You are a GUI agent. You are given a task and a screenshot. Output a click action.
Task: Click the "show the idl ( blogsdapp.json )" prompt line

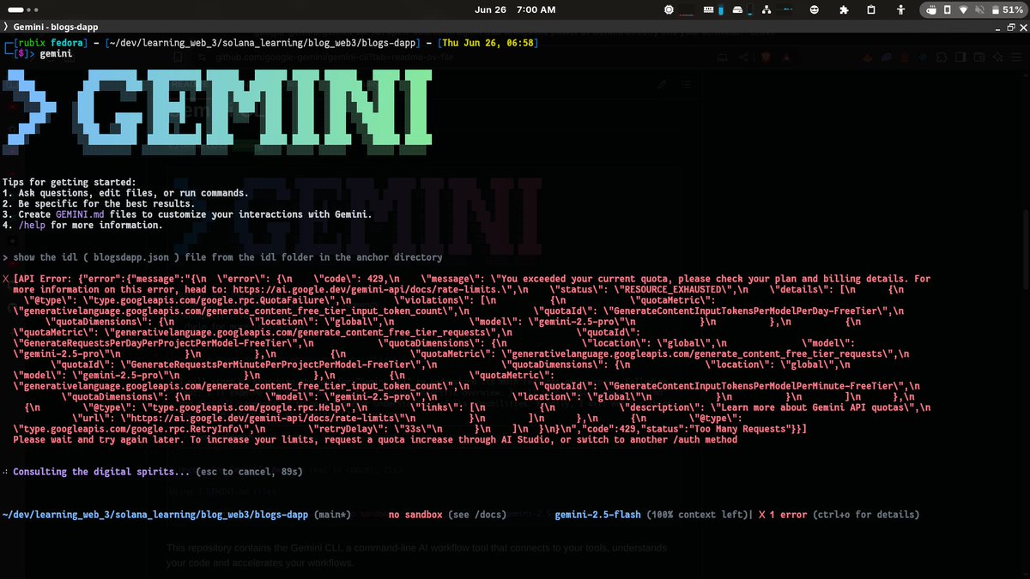222,257
